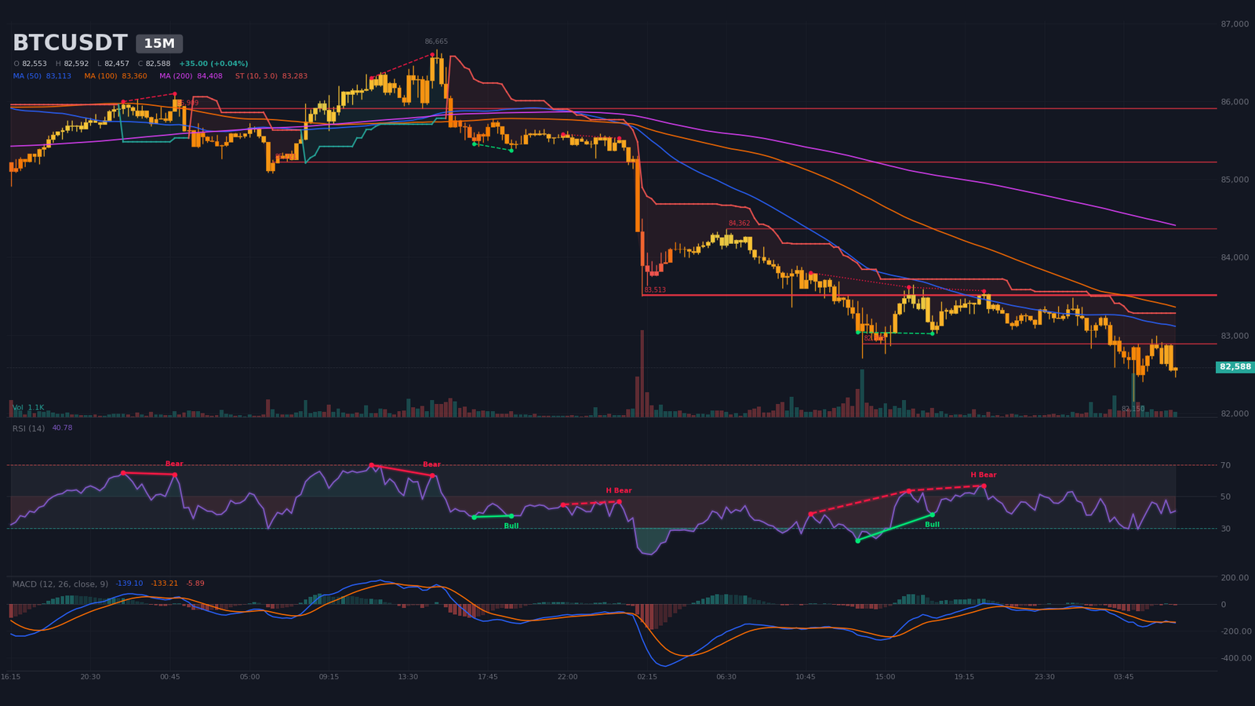Click the Vol 1.1K volume label
The image size is (1255, 706).
(28, 408)
